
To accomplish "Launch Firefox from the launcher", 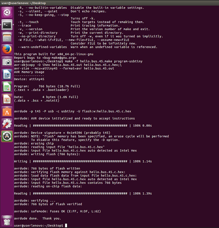I will 7,49.
